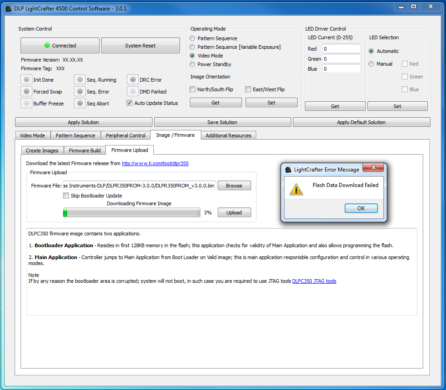Click Get under LED Driver Control
The height and width of the screenshot is (390, 446).
pos(335,106)
